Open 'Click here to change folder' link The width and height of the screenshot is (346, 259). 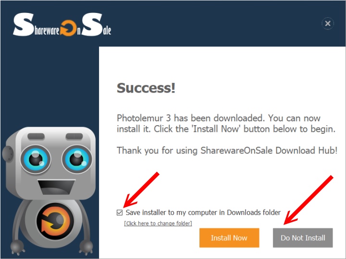(158, 224)
